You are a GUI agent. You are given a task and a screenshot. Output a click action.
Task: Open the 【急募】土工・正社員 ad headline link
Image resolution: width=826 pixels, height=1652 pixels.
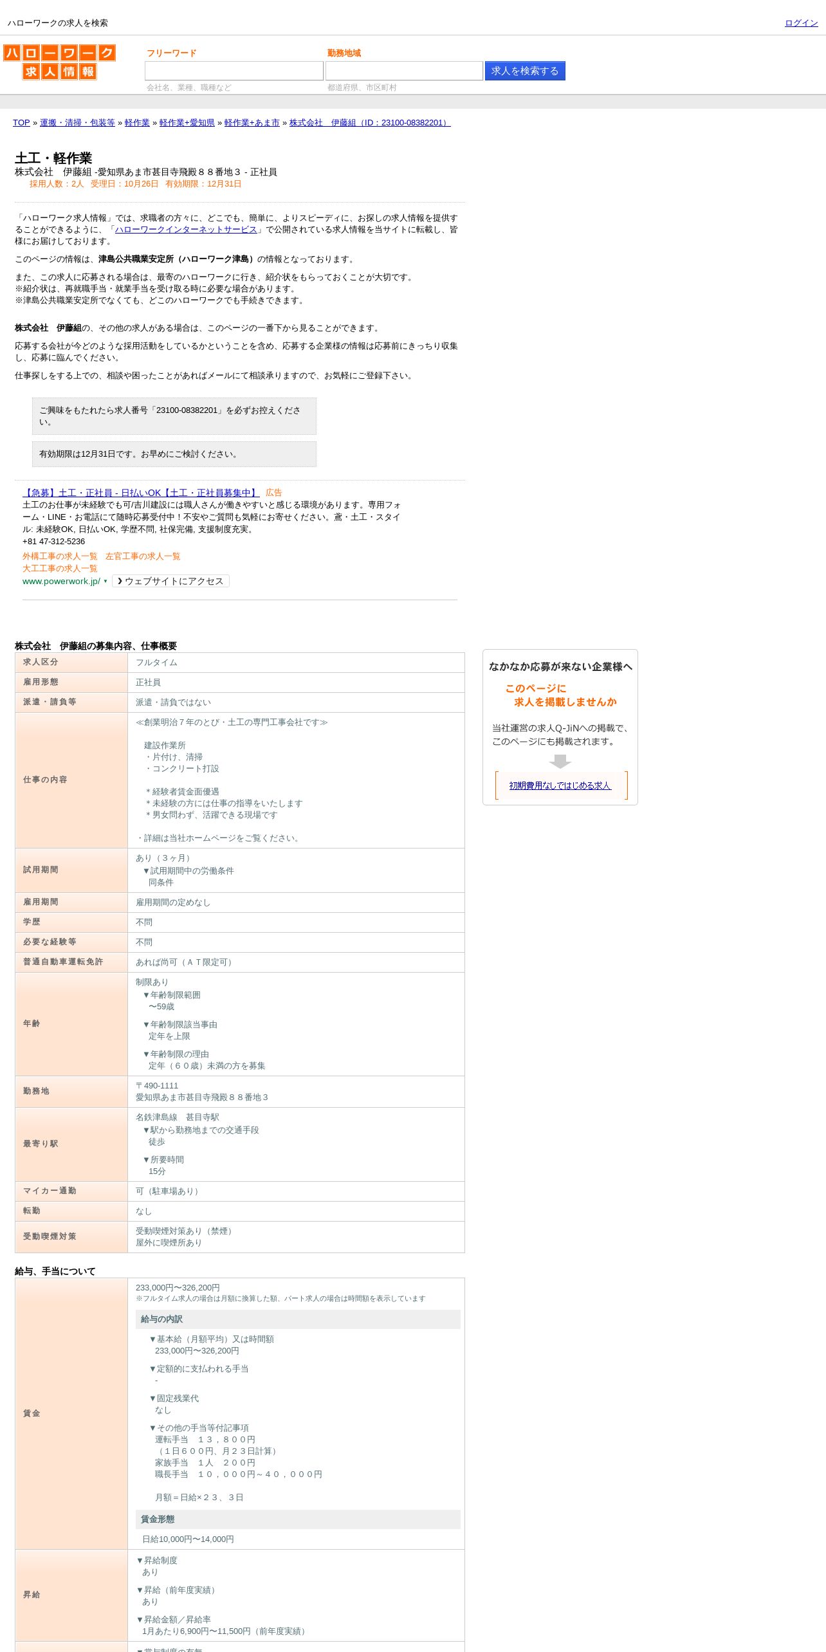tap(141, 493)
